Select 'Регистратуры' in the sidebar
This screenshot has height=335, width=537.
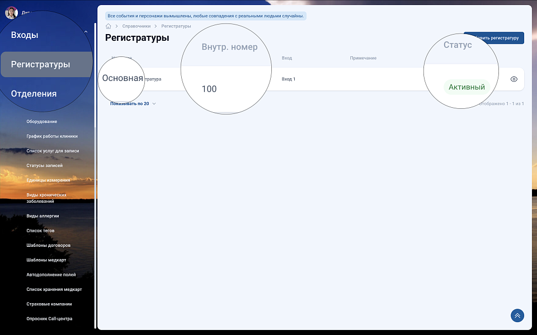tap(41, 64)
